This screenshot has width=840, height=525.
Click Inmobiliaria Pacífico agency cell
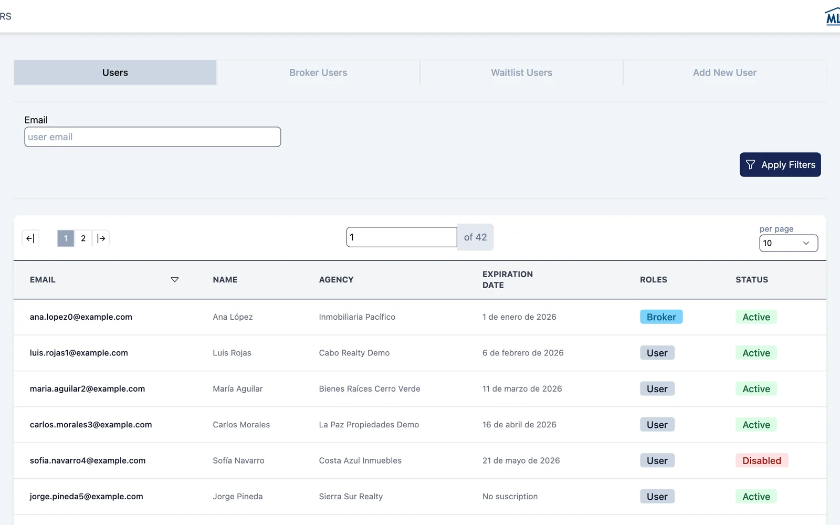click(x=357, y=317)
